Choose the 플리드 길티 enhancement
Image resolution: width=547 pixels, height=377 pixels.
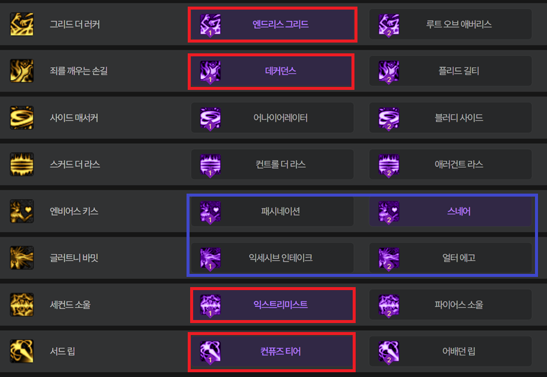click(x=458, y=71)
